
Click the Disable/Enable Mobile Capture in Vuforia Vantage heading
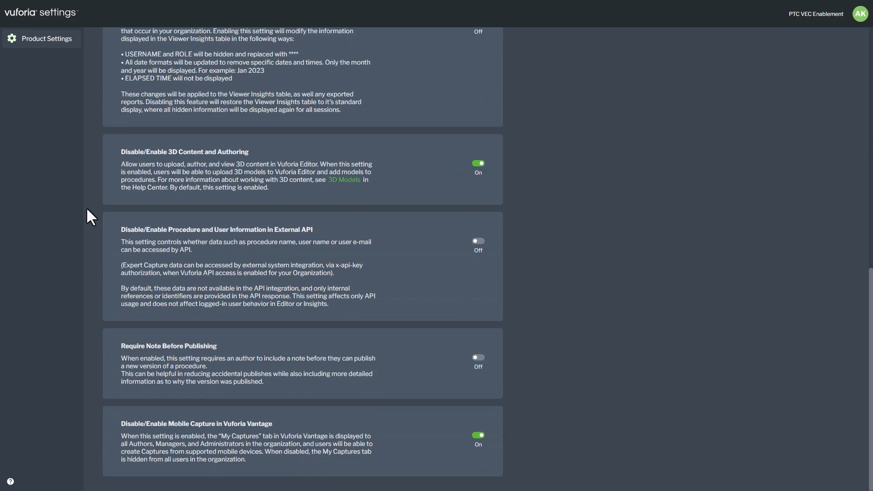[196, 424]
